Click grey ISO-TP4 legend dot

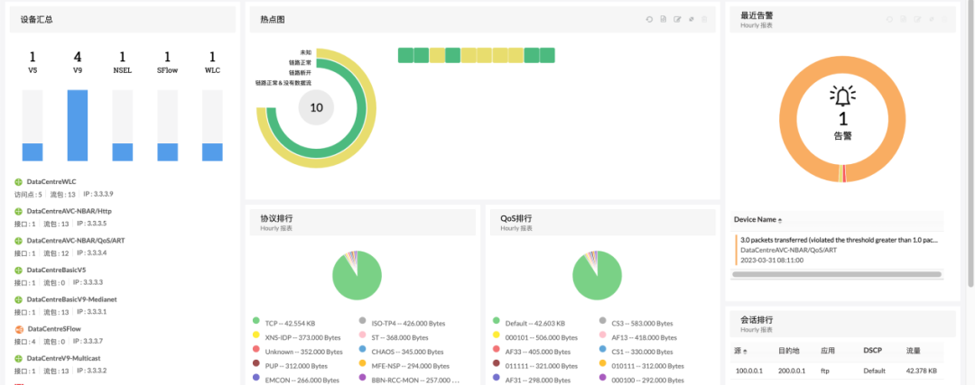[x=363, y=320]
